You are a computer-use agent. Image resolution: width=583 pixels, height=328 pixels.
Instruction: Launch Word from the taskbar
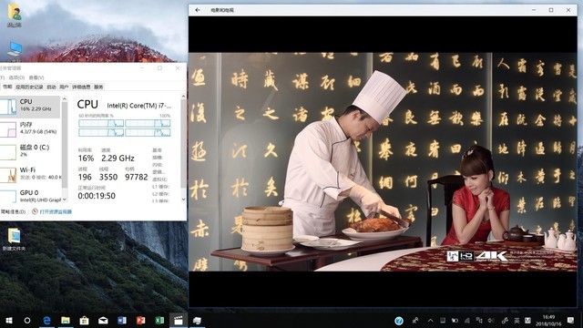click(122, 320)
